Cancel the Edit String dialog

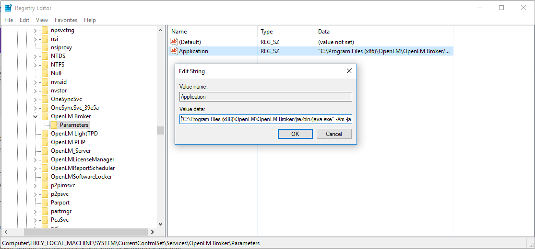[334, 134]
